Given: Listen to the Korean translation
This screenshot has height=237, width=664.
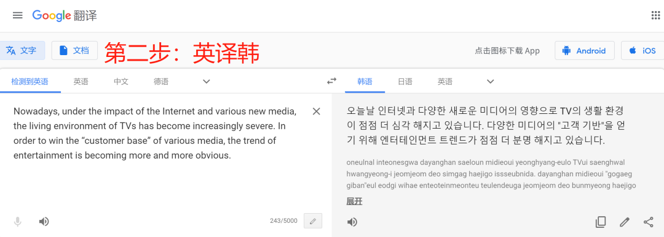Looking at the screenshot, I should (x=352, y=222).
